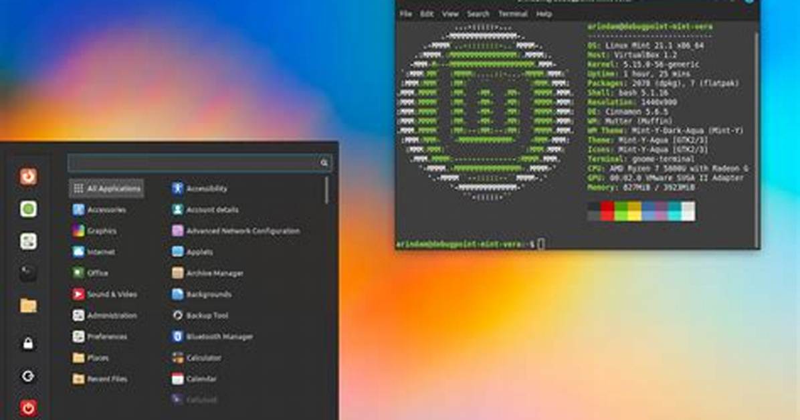Click the Account details app name
The image size is (800, 420).
click(x=212, y=210)
